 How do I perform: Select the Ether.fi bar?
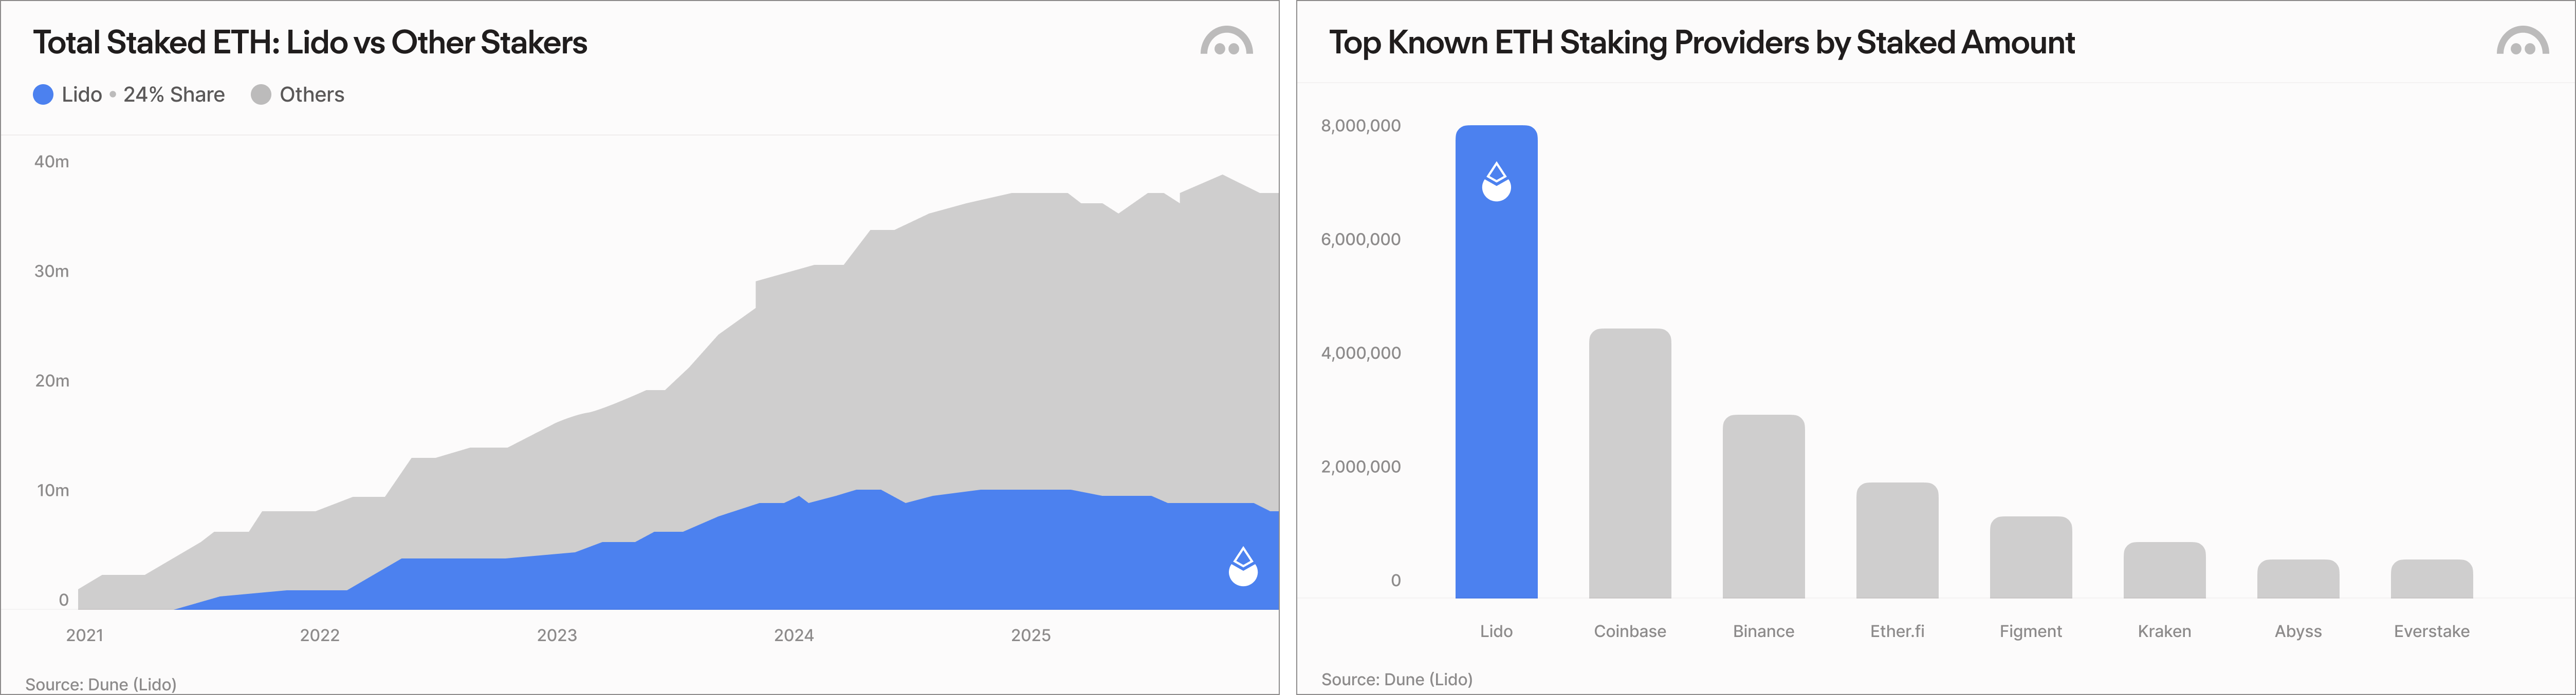click(1897, 540)
